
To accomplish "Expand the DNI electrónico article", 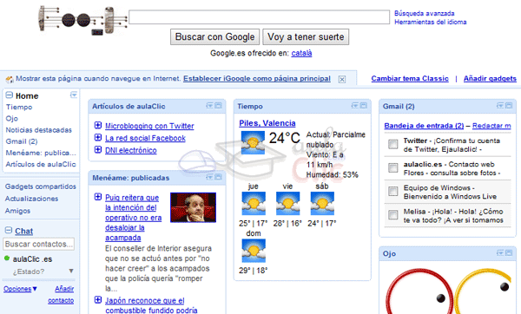I will (97, 149).
